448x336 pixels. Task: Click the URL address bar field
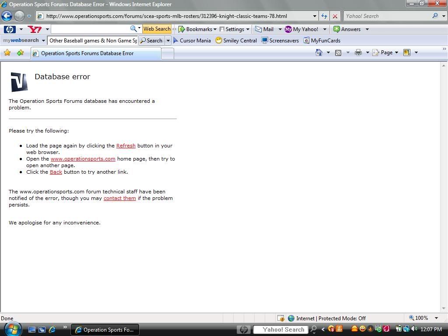click(x=175, y=16)
